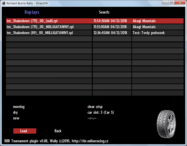Click Akagi Mountain in the highlighted row

(158, 21)
